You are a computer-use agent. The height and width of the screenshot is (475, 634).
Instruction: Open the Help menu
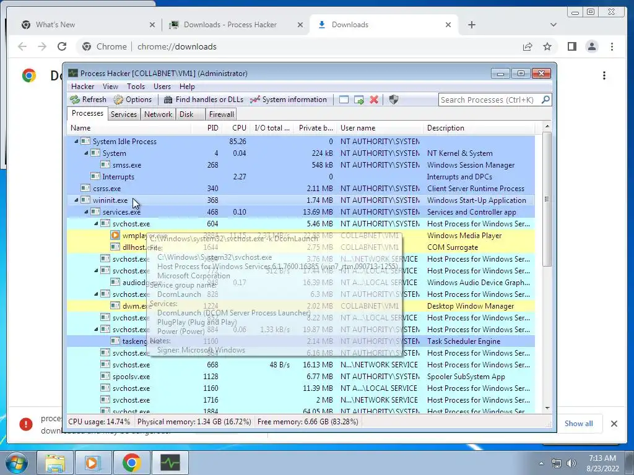pyautogui.click(x=187, y=87)
